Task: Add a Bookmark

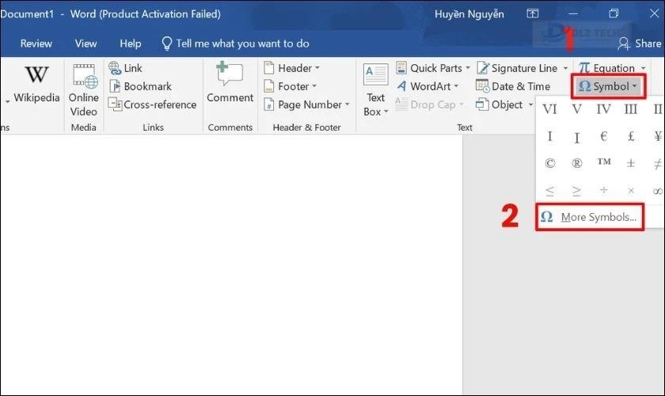Action: click(x=140, y=86)
